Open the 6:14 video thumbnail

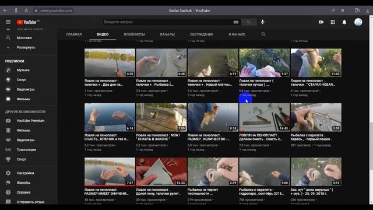click(x=110, y=117)
